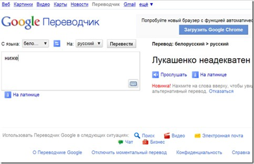Open the Поиск link

coord(148,136)
